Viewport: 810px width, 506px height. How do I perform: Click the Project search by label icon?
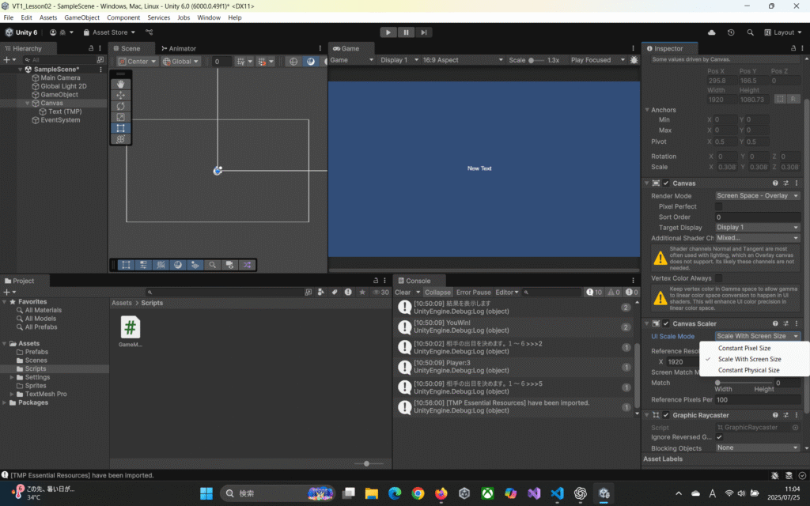coord(335,293)
